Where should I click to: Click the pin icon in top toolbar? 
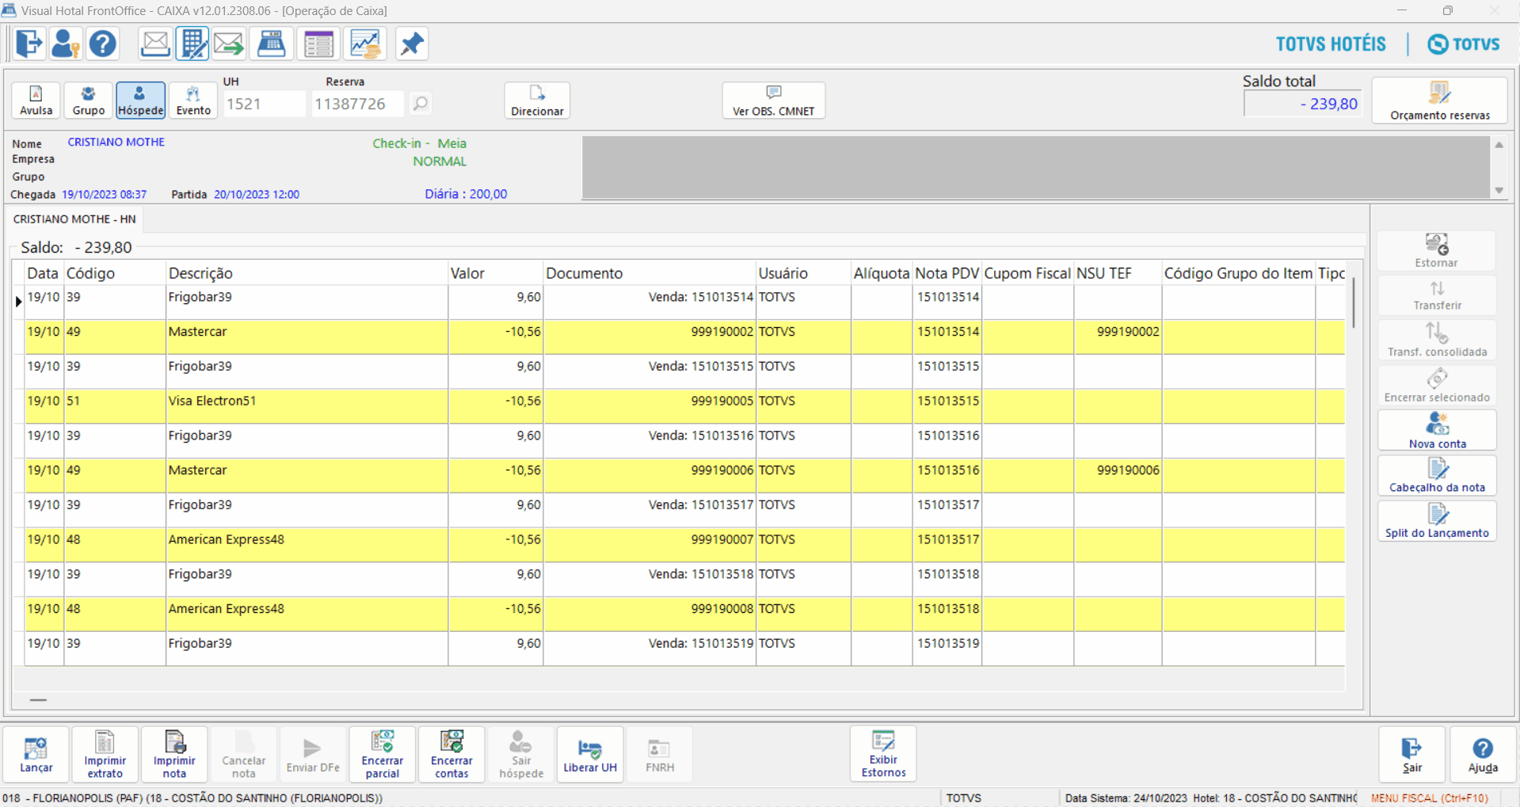411,44
